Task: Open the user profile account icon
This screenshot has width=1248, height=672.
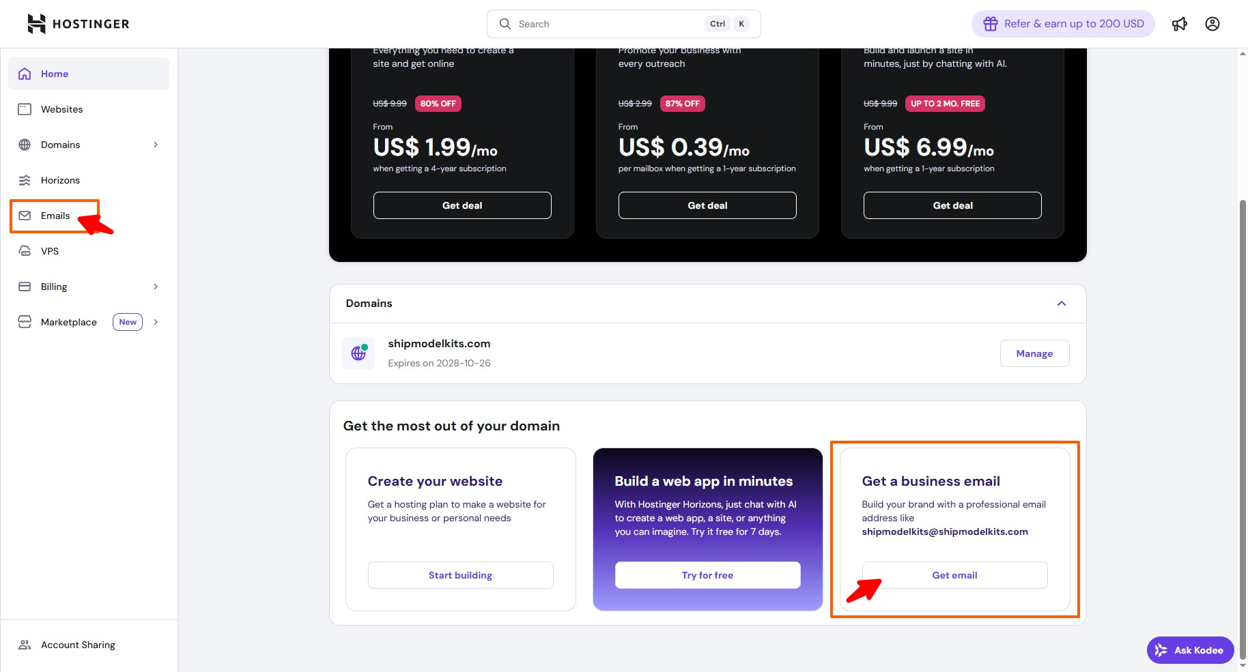Action: [1212, 24]
